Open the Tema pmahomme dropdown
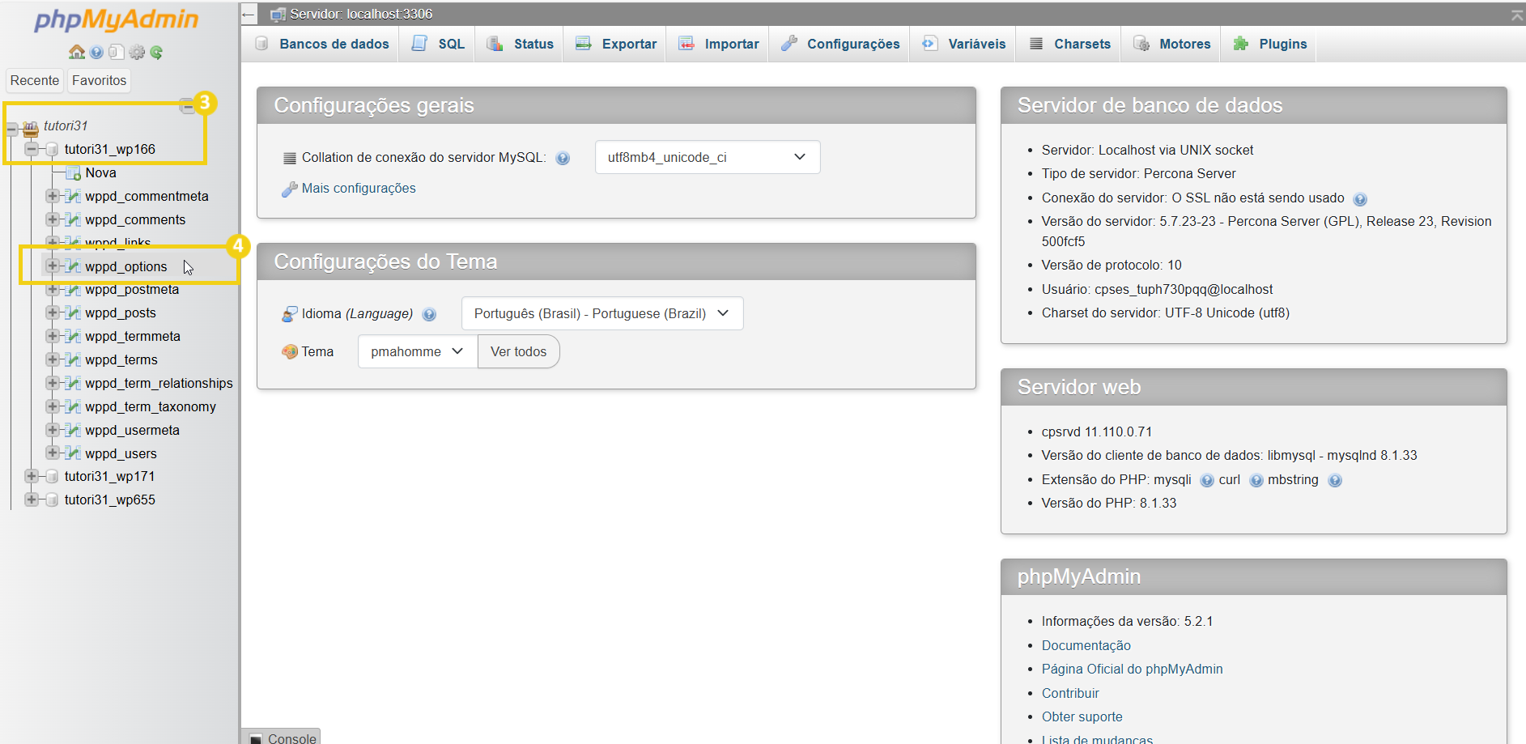 click(x=417, y=352)
